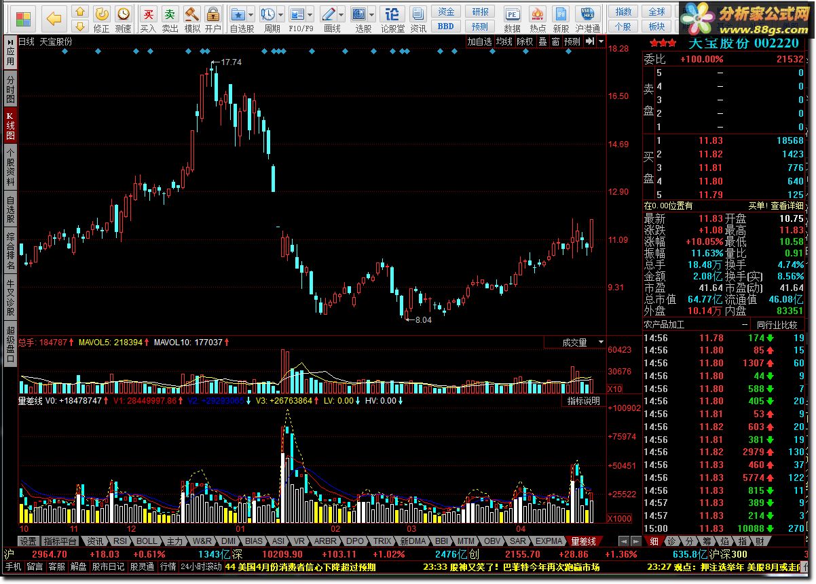This screenshot has height=584, width=816.
Task: Open the 测速 speed test tool
Action: click(x=123, y=20)
